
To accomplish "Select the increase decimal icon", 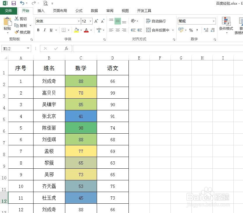I will click(206, 30).
